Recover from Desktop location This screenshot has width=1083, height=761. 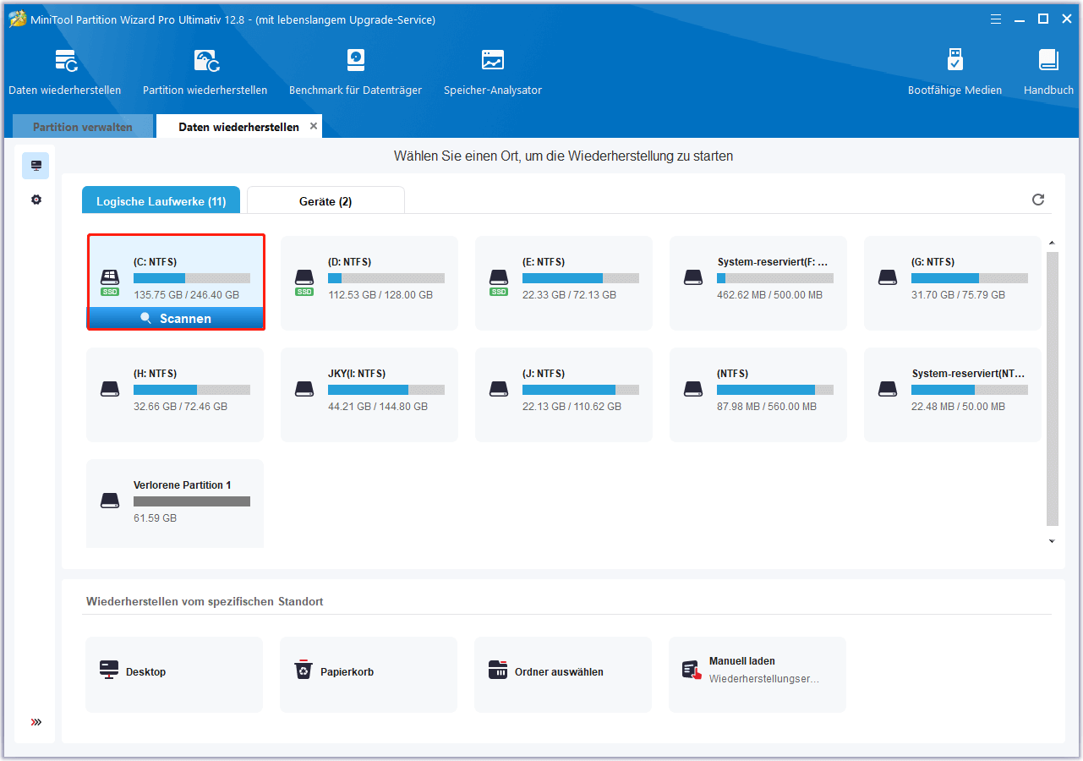[174, 675]
